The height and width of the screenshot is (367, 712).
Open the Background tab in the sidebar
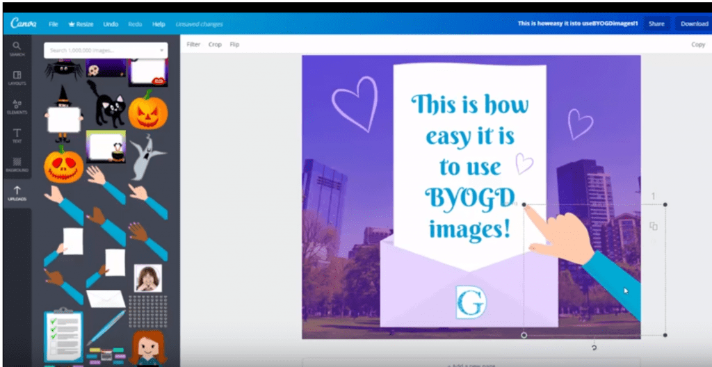[17, 165]
